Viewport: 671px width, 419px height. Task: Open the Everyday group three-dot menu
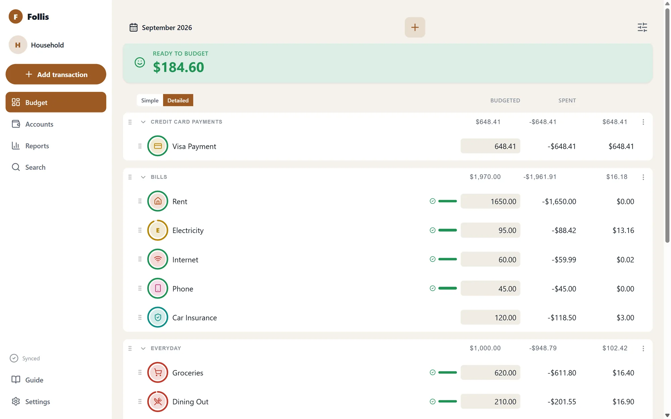click(x=643, y=349)
